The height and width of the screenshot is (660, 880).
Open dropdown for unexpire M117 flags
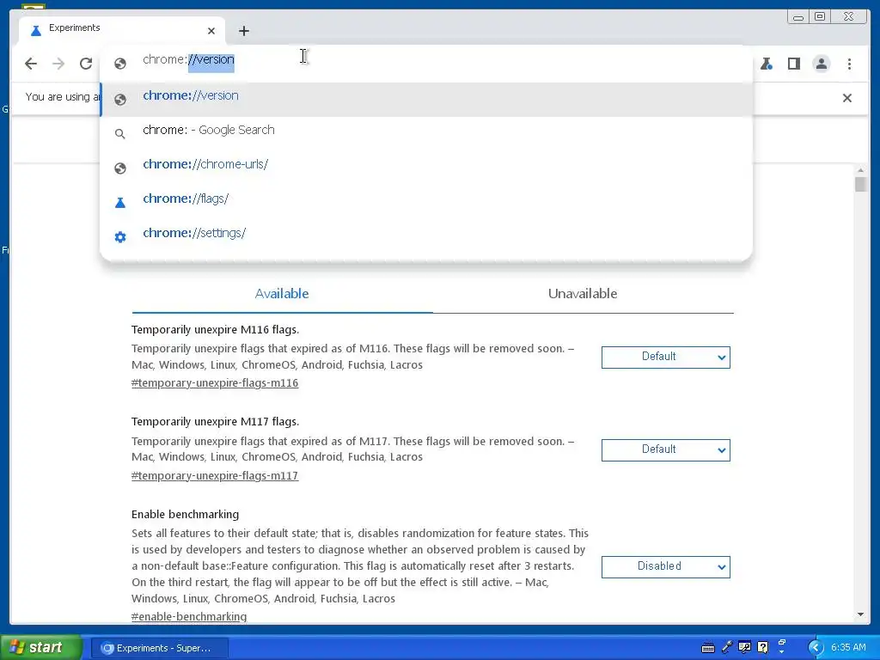[666, 449]
